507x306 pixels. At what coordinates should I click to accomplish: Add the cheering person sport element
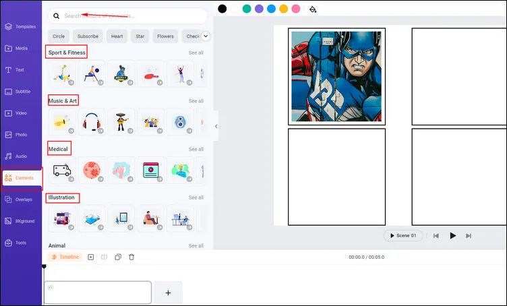[181, 73]
